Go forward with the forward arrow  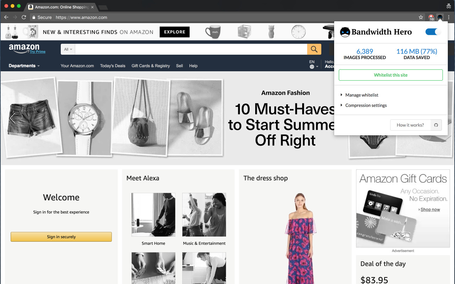tap(15, 17)
